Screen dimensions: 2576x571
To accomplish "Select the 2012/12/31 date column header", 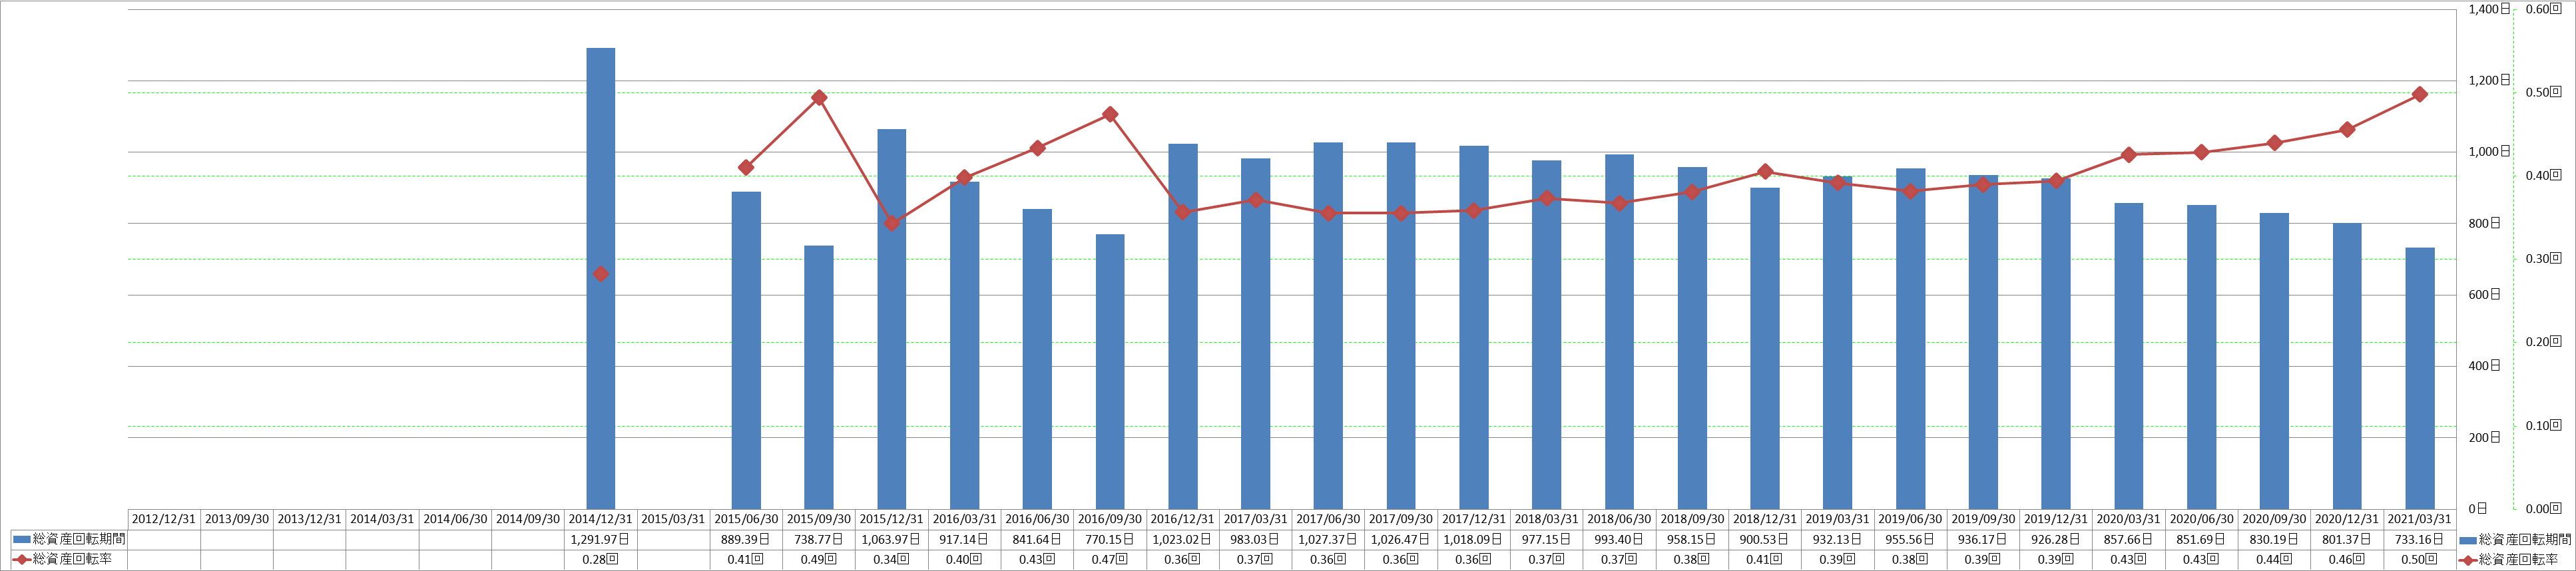I will [x=164, y=519].
